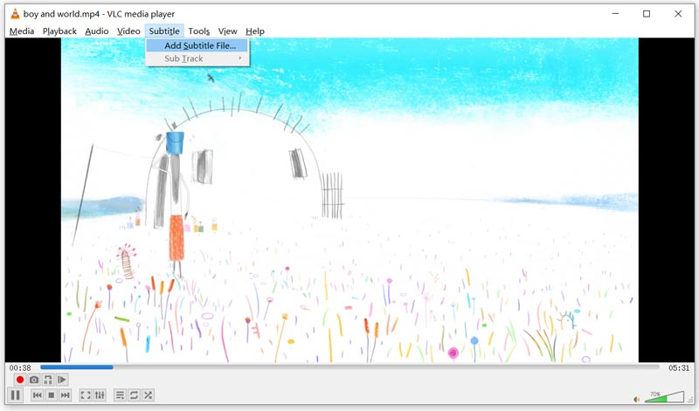The image size is (699, 411).
Task: Open the Help menu
Action: (x=255, y=31)
